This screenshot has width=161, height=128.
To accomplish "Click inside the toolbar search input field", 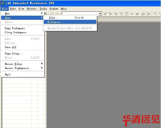I will pyautogui.click(x=80, y=13).
